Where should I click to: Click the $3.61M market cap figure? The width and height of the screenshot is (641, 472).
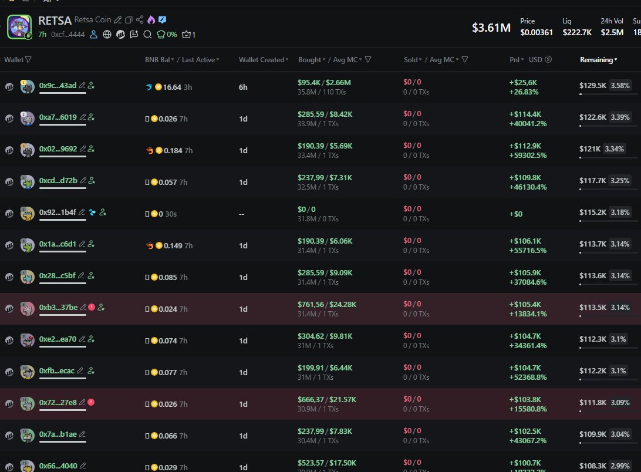coord(491,28)
